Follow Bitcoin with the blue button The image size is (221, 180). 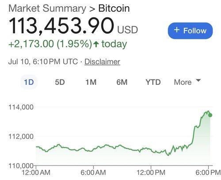tap(190, 31)
